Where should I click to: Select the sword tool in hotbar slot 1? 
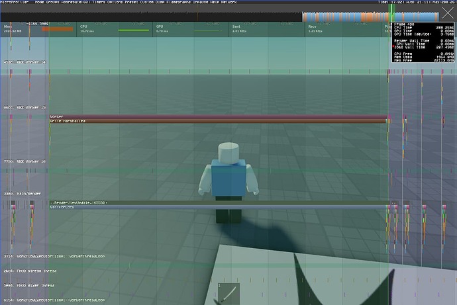tap(228, 294)
